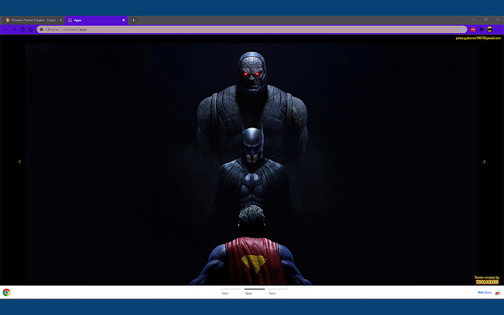Open the Web Store link
The width and height of the screenshot is (504, 315).
point(484,292)
